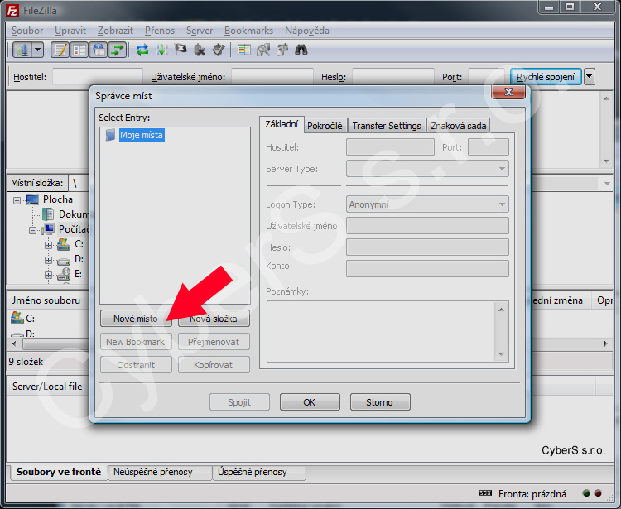Click the Storno button
The height and width of the screenshot is (509, 621).
click(380, 402)
